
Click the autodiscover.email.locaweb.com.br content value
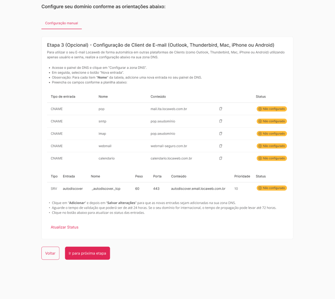point(198,189)
